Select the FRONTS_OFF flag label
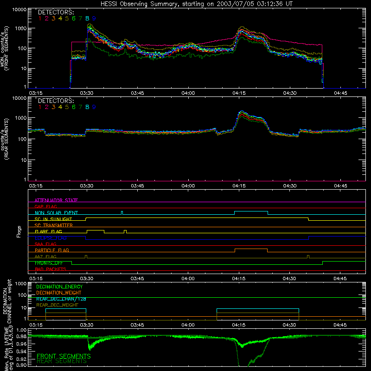The width and height of the screenshot is (371, 371). (49, 263)
